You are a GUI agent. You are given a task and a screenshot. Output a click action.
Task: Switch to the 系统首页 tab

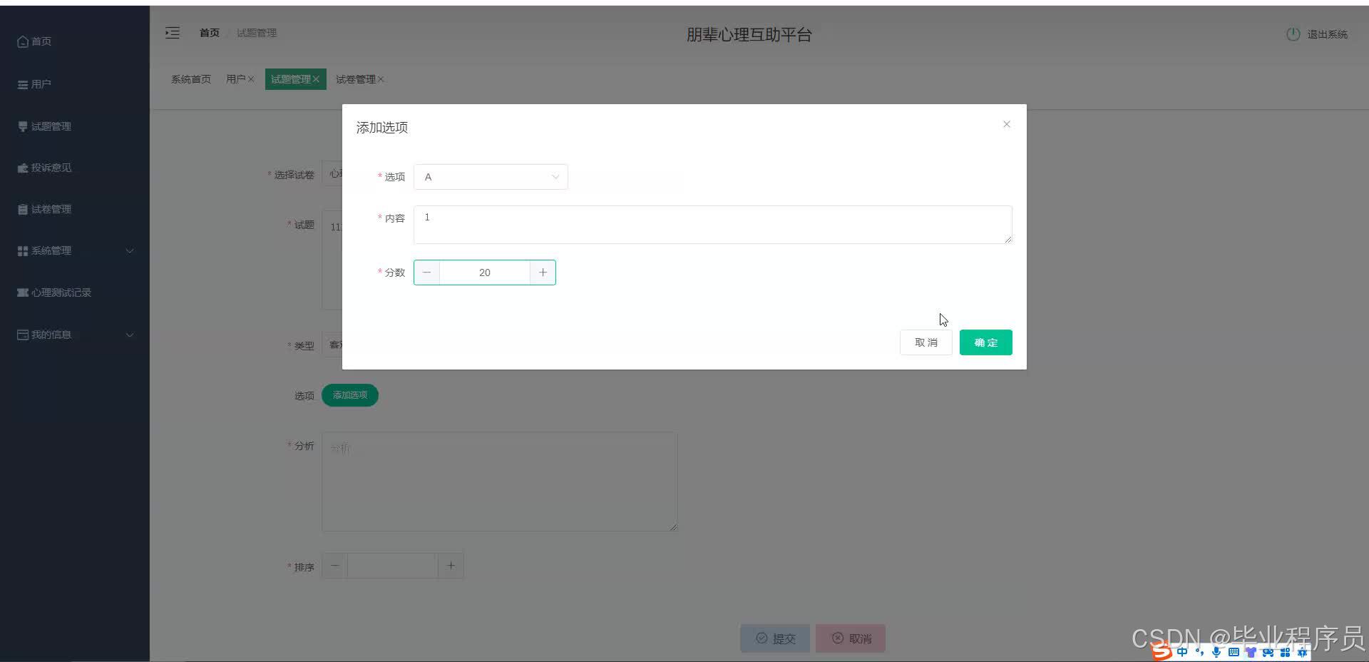click(191, 79)
